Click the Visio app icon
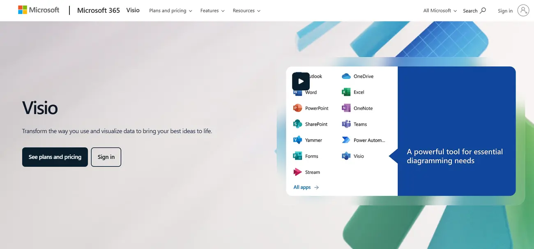534x249 pixels. pyautogui.click(x=346, y=156)
